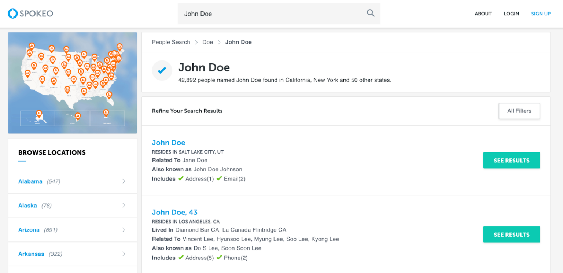Viewport: 563px width, 273px height.
Task: Click the Hawaii inset map box
Action: point(73,118)
